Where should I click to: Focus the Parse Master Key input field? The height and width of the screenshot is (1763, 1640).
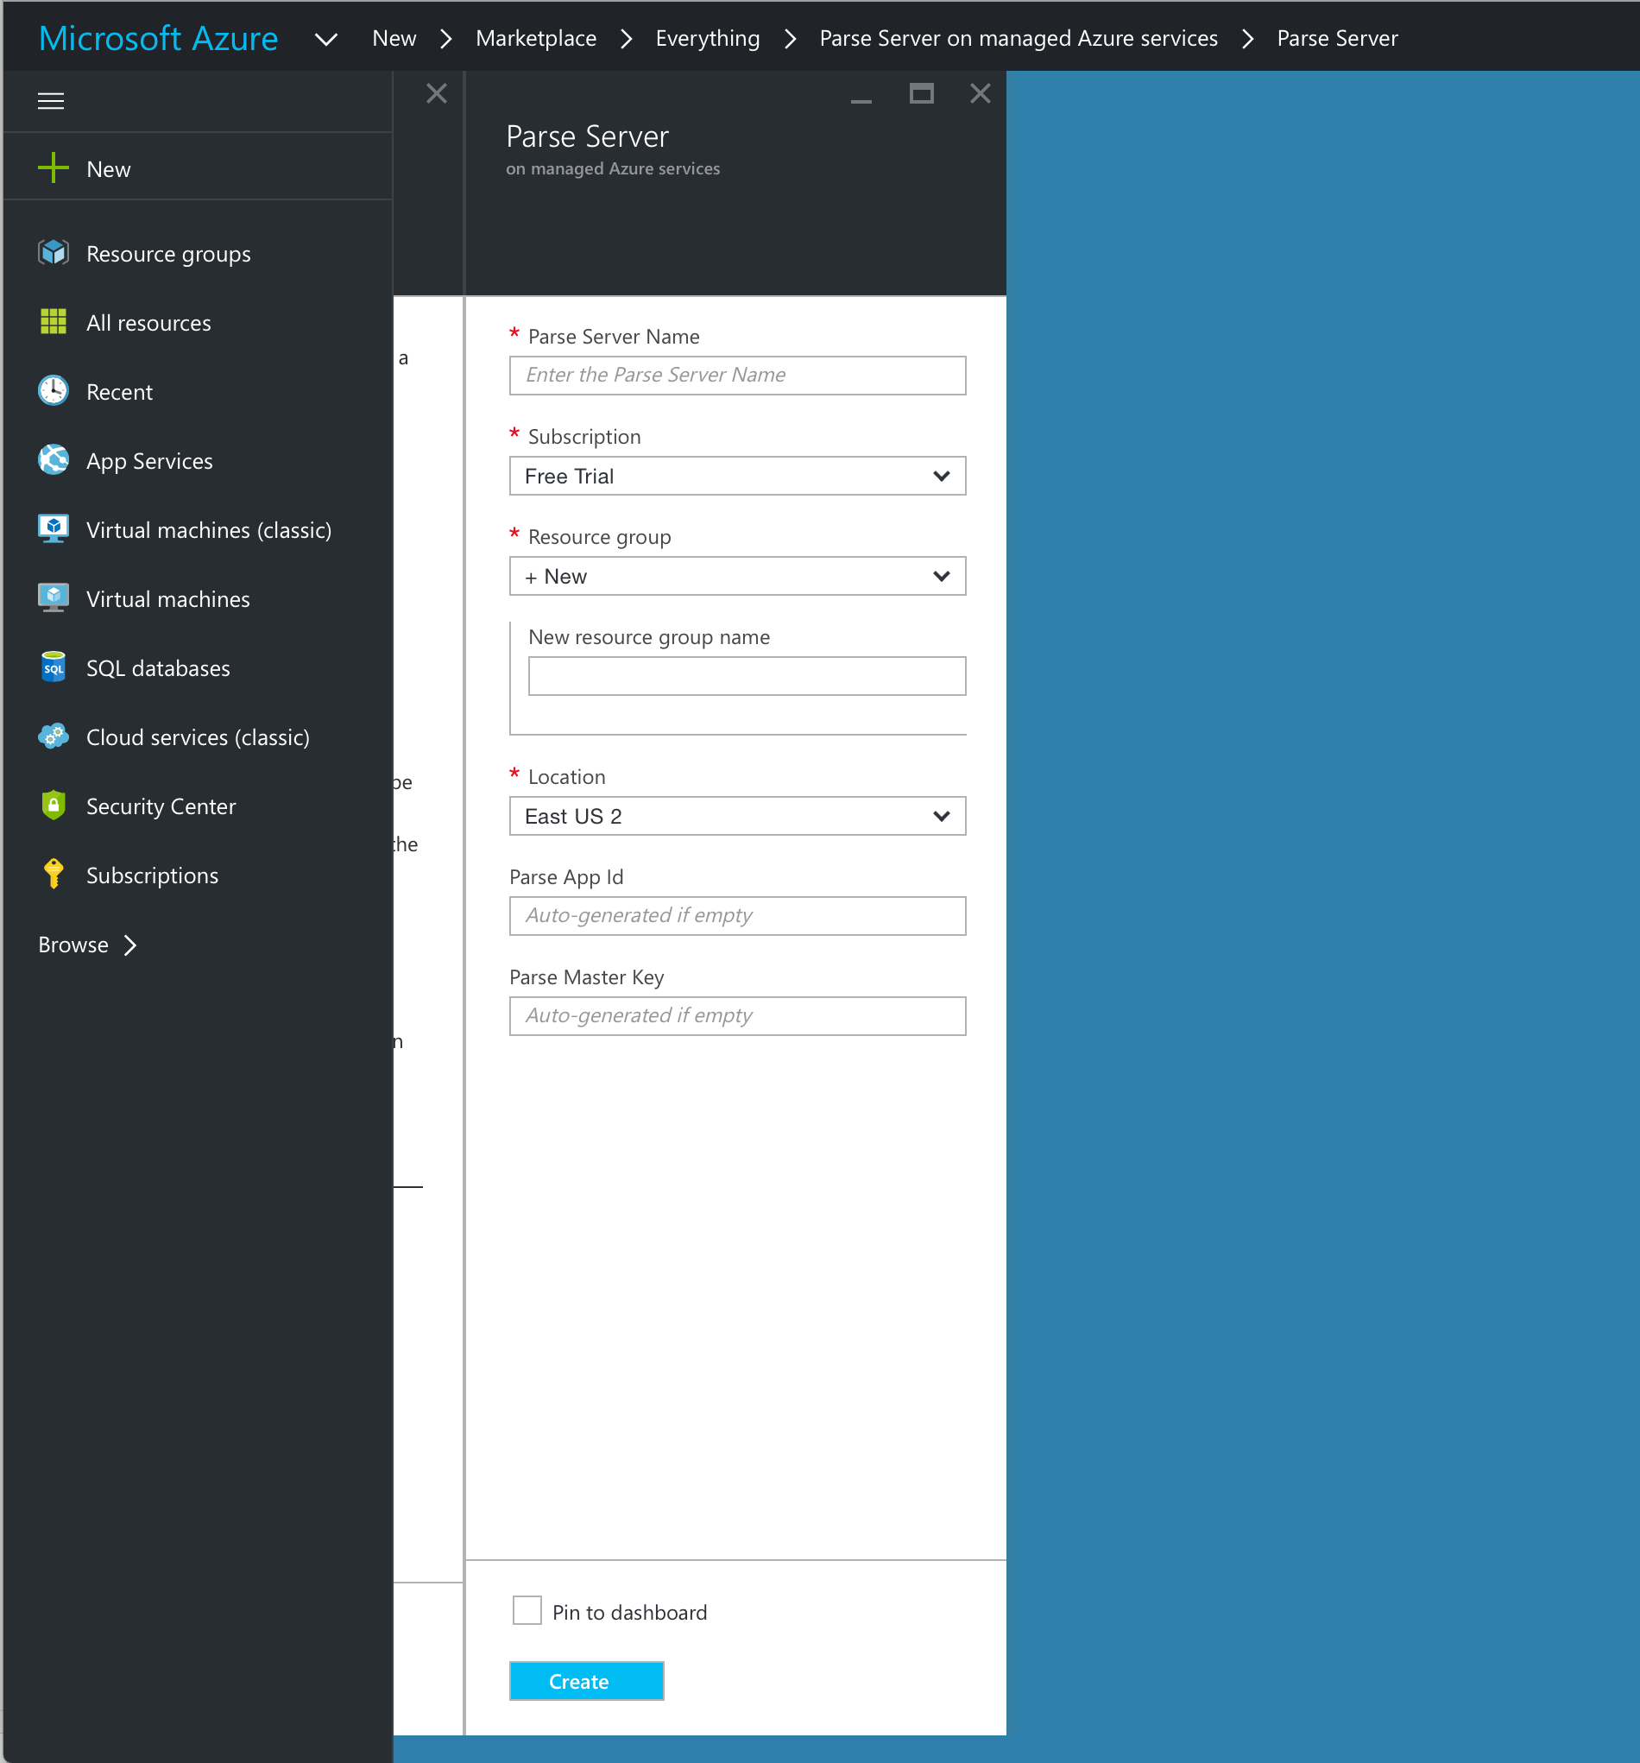click(x=737, y=1016)
